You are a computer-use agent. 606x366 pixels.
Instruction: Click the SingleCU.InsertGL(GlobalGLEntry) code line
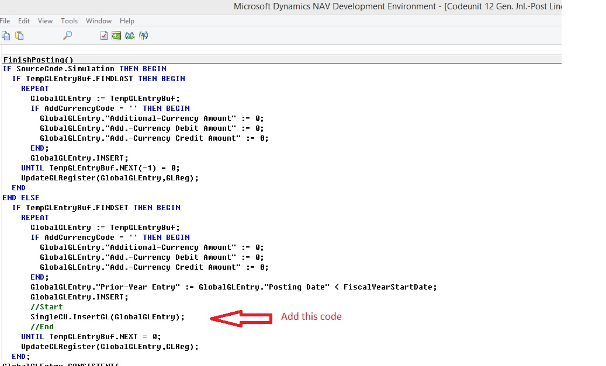107,316
